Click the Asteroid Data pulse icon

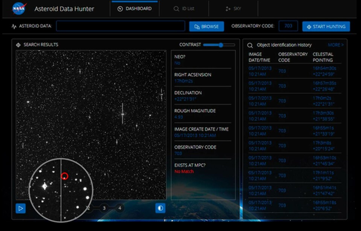(x=14, y=26)
